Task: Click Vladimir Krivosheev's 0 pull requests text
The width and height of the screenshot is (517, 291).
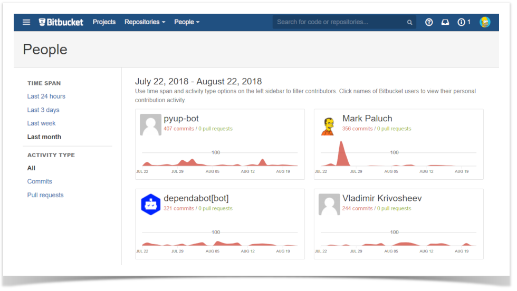Action: pyautogui.click(x=394, y=209)
